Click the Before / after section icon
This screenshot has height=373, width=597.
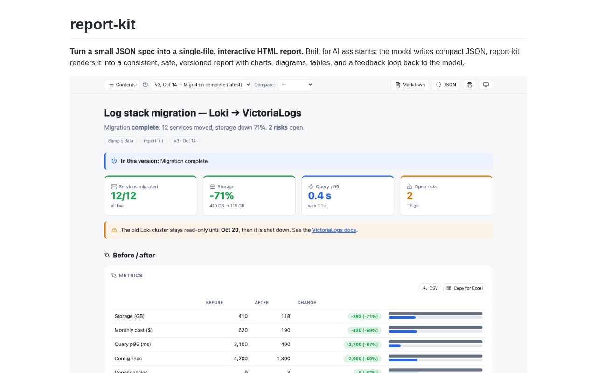[107, 255]
